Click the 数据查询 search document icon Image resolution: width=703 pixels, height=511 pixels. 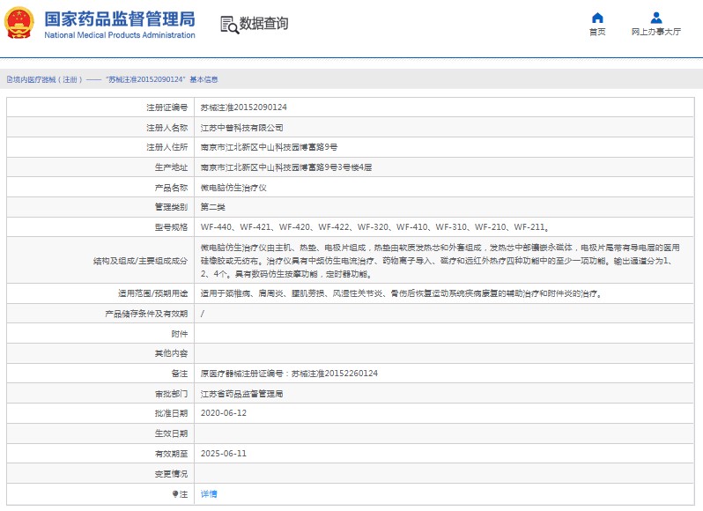click(x=229, y=25)
